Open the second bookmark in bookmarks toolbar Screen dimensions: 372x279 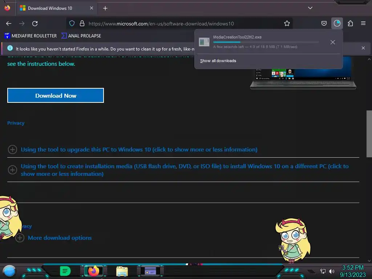pos(81,36)
